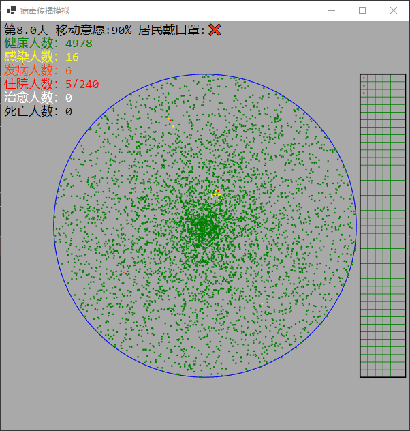
Task: Click the dense green cluster at city center
Action: 203,227
